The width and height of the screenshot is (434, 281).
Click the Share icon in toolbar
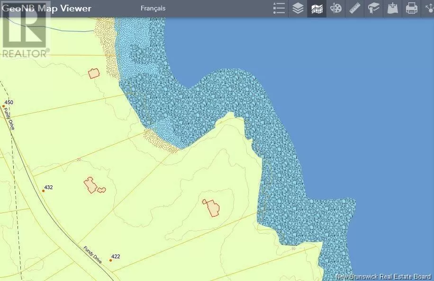point(429,9)
